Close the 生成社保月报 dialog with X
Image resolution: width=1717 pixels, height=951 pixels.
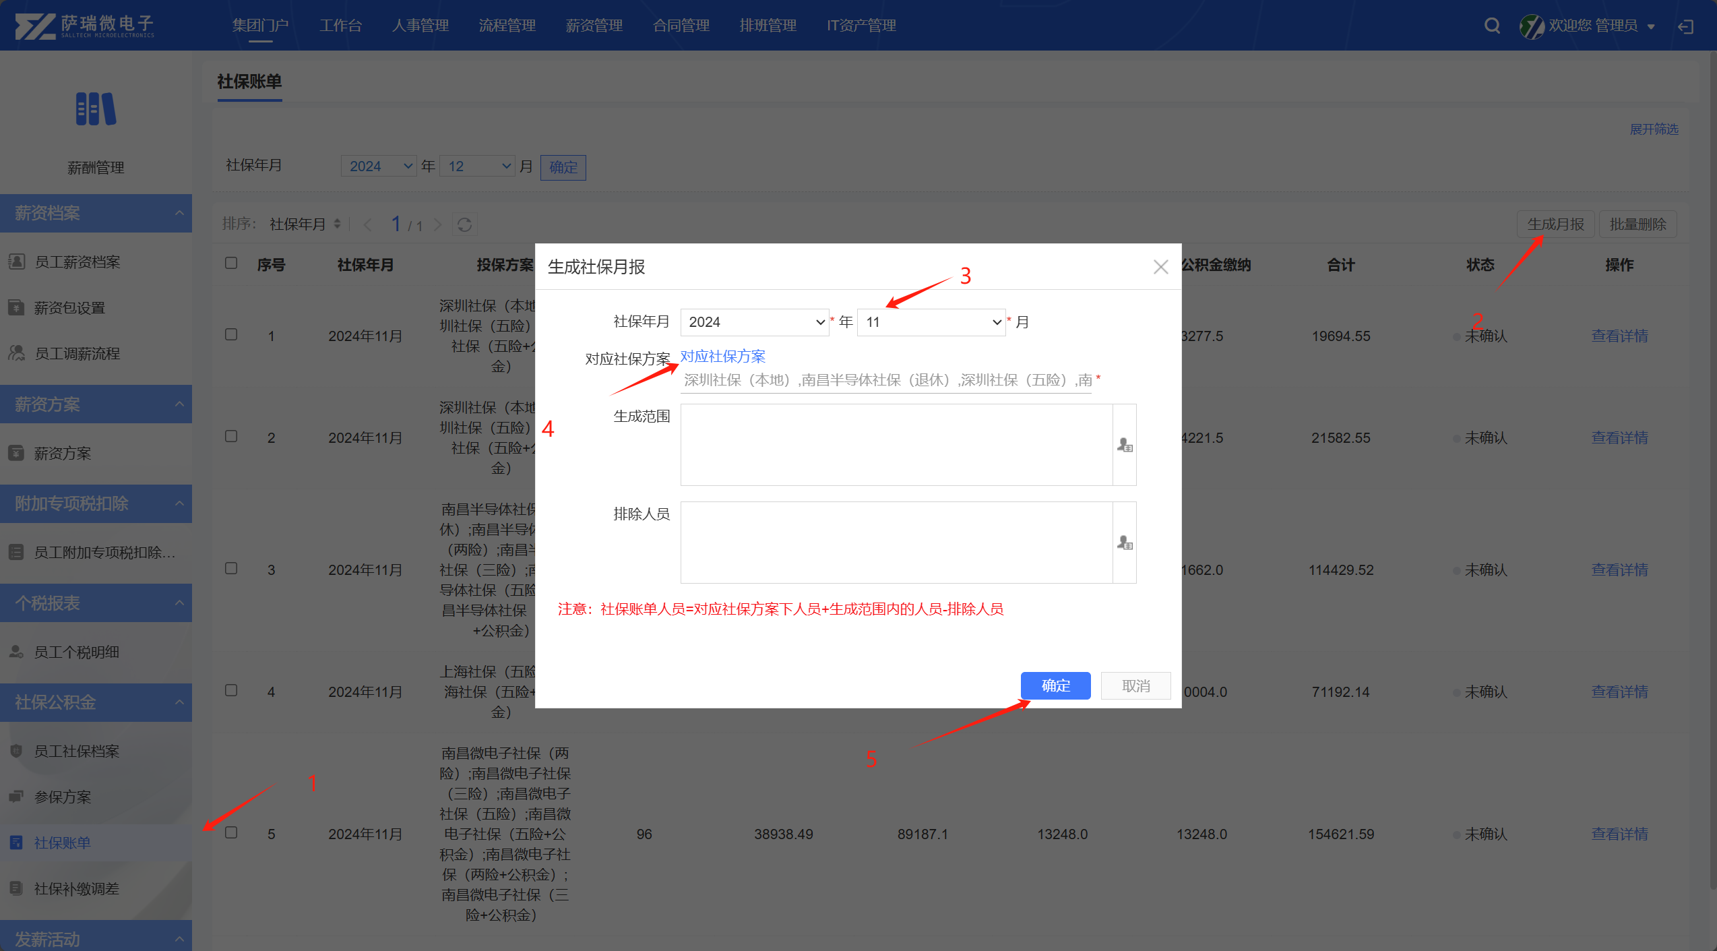(x=1160, y=267)
